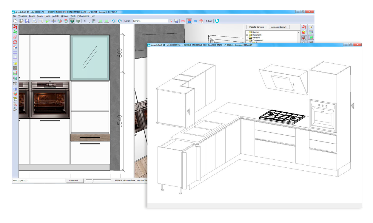Click the New document icon in the toolbar
The height and width of the screenshot is (223, 373).
[x=15, y=21]
